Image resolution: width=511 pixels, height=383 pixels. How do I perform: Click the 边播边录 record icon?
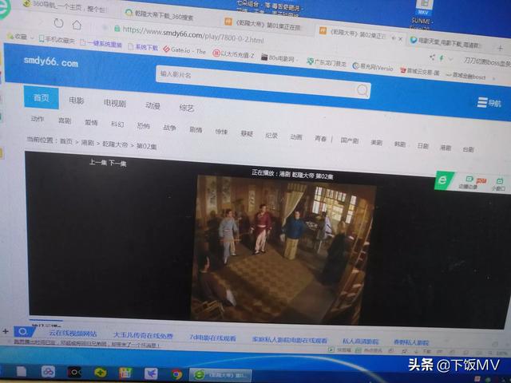pos(469,183)
